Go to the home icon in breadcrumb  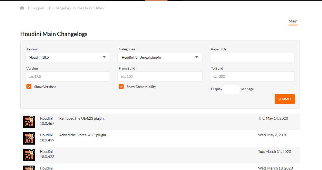pos(22,8)
